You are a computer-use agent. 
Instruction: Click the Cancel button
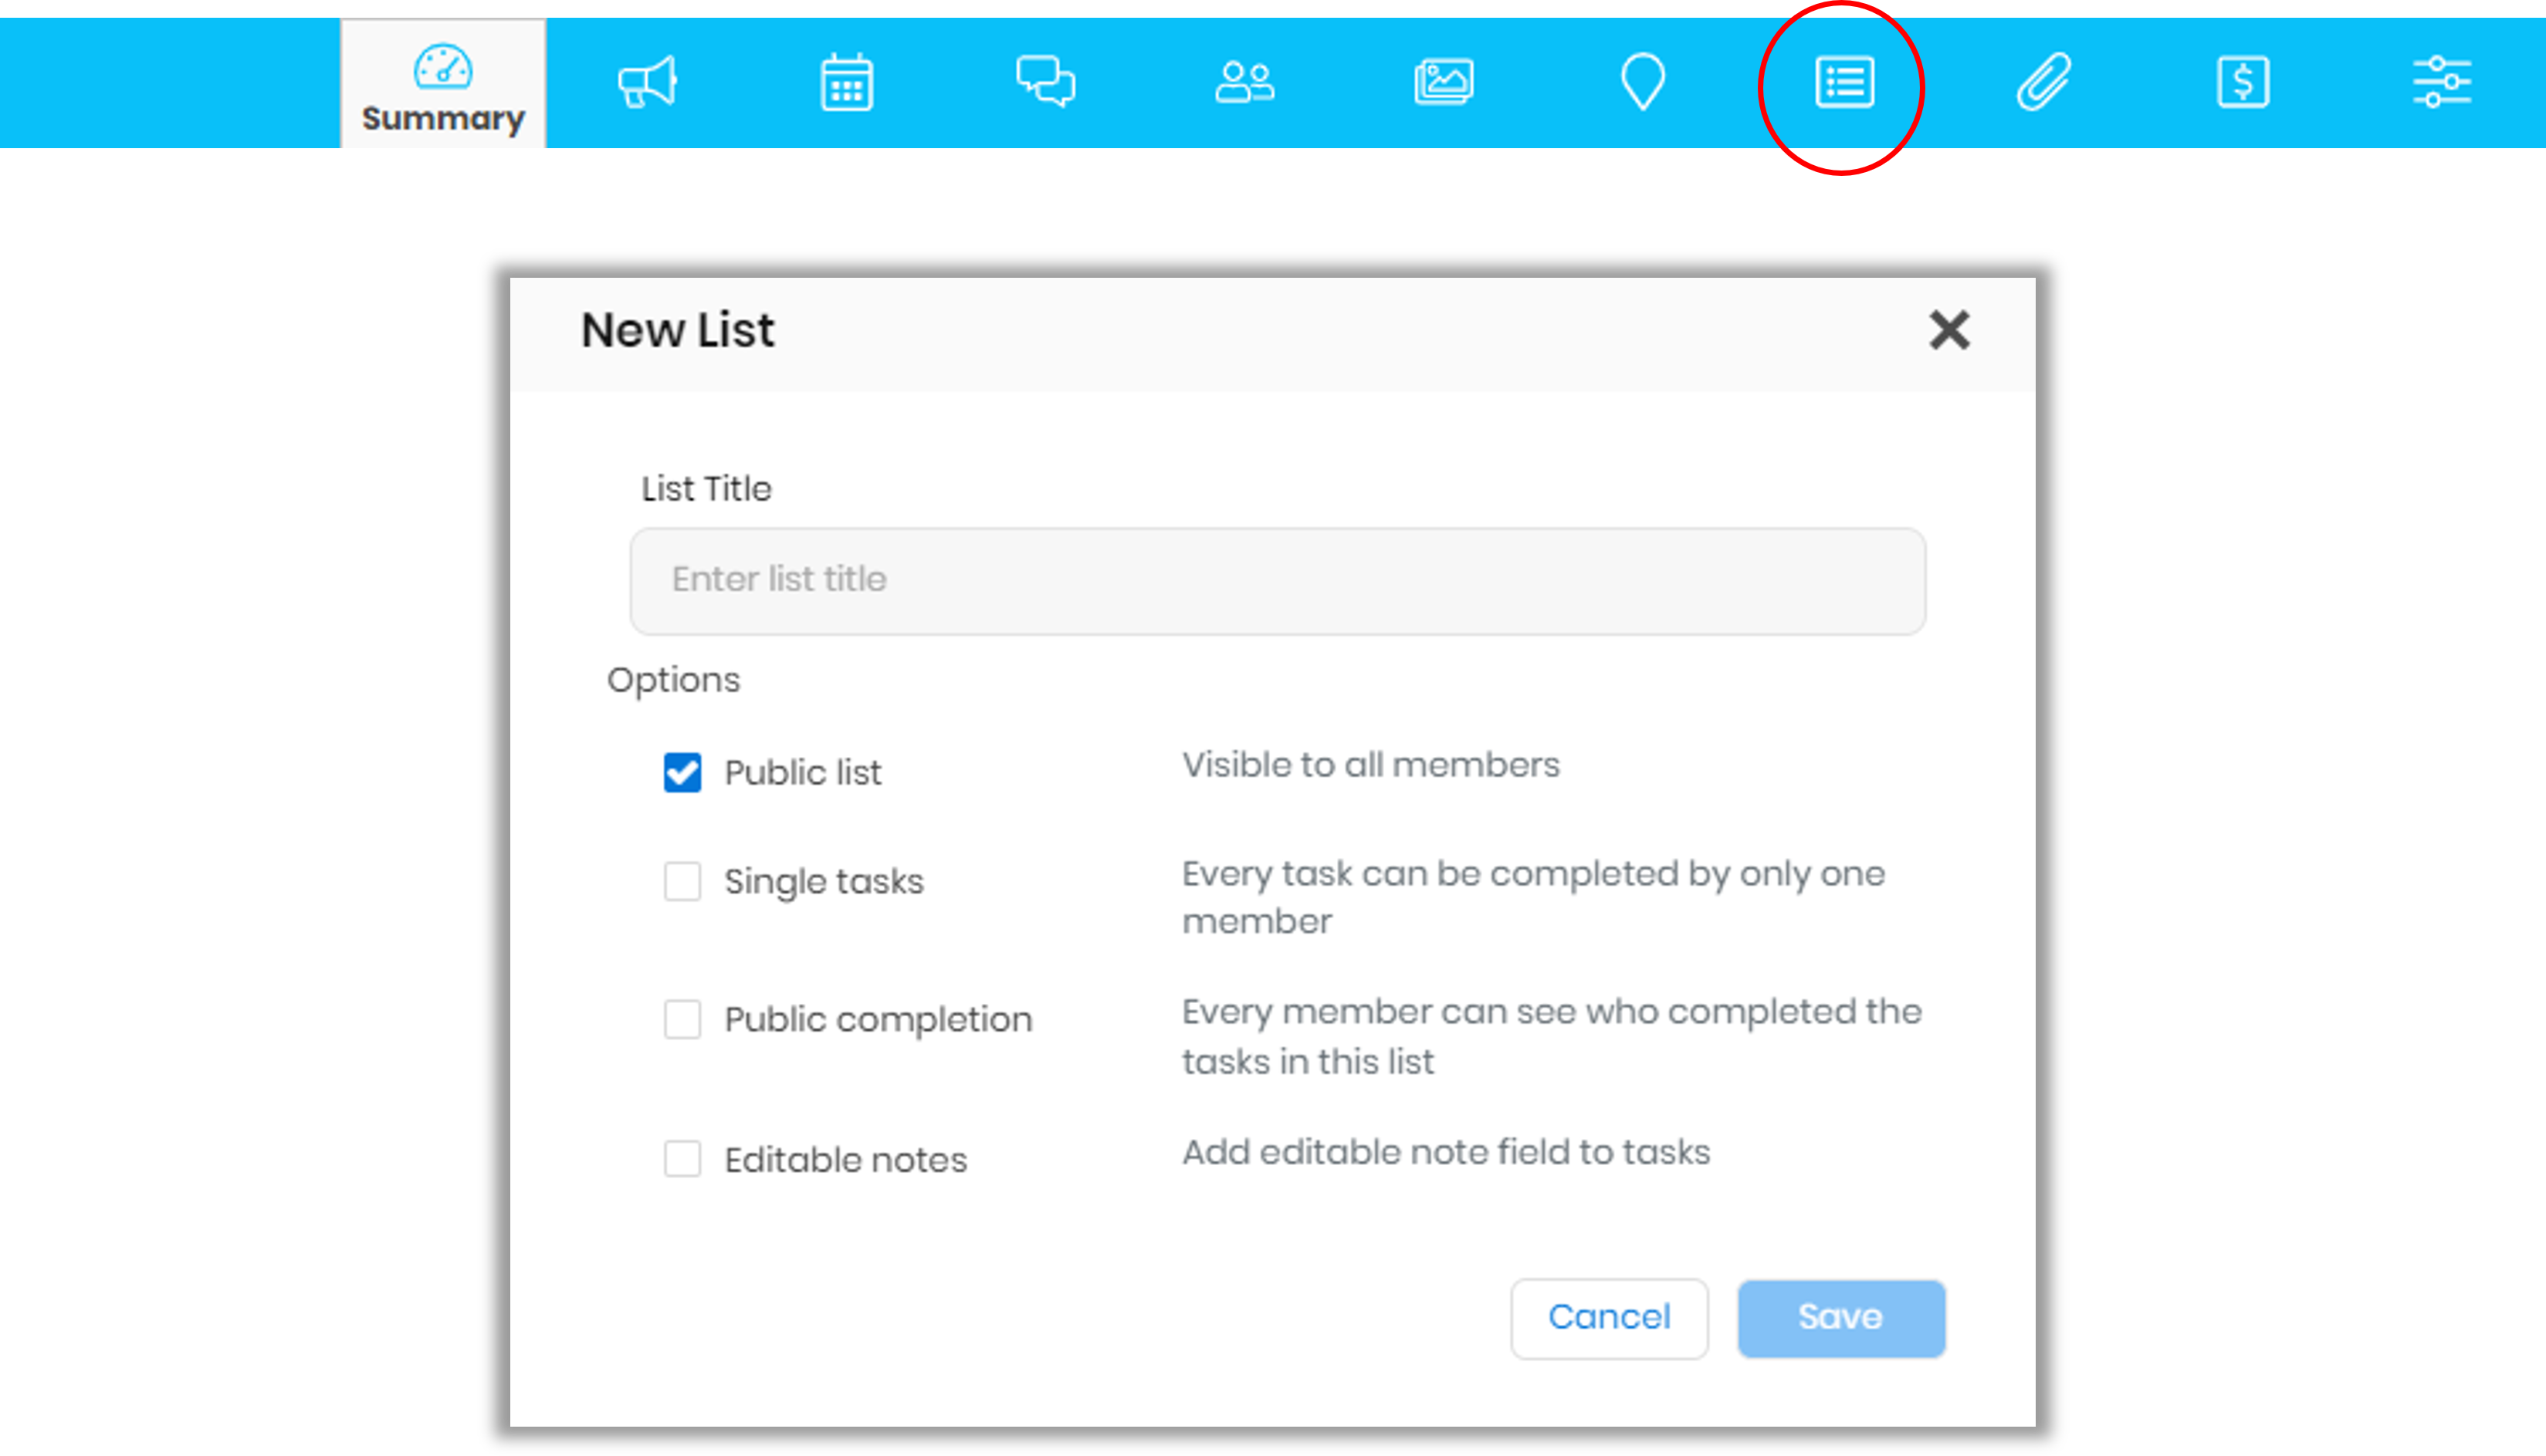pyautogui.click(x=1609, y=1318)
